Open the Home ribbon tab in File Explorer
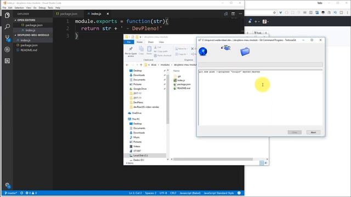The image size is (351, 197). click(x=139, y=42)
